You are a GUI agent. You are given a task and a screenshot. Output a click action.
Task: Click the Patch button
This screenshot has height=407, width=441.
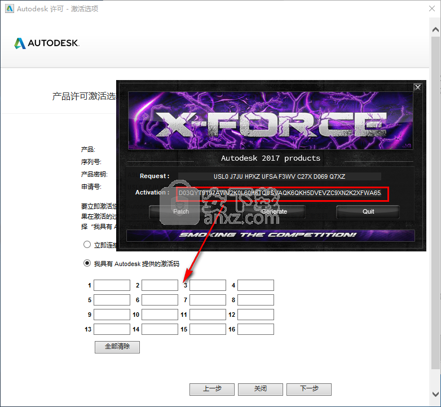[x=181, y=211]
